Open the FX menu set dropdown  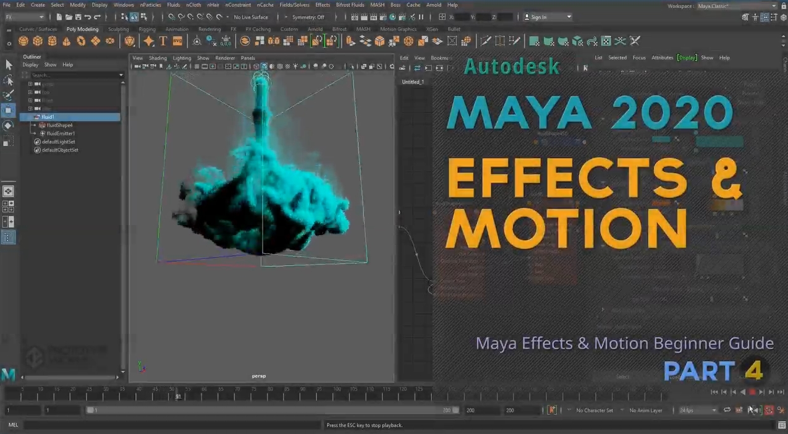25,17
